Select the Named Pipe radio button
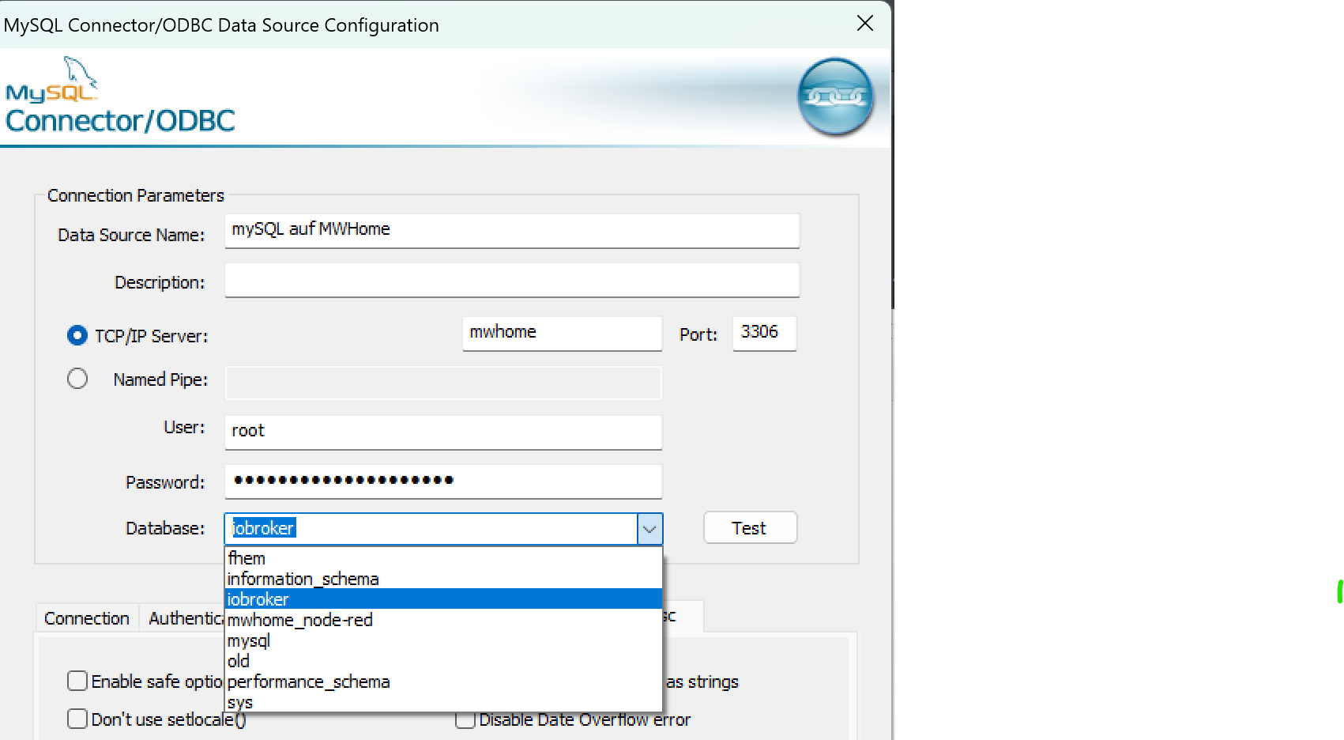 [77, 379]
